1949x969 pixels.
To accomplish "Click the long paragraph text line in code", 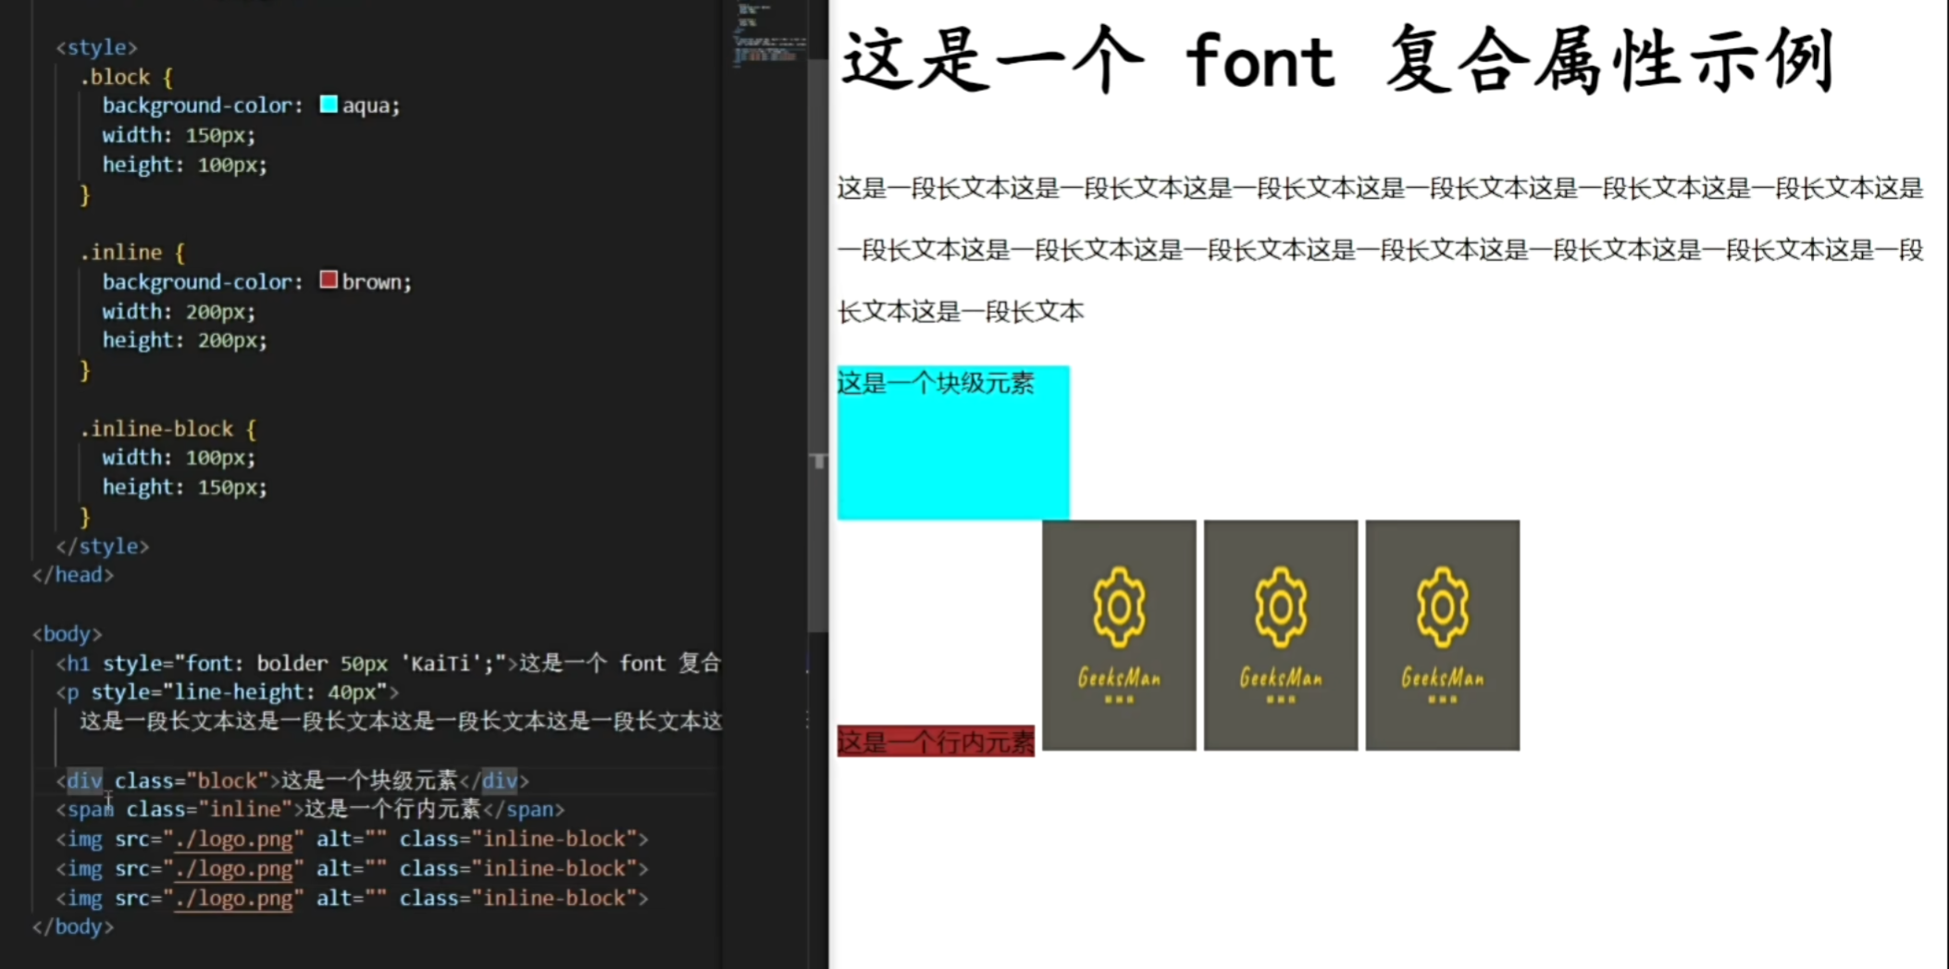I will pos(400,721).
